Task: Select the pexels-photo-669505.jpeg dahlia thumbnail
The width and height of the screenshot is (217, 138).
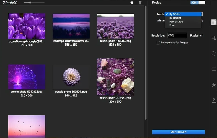Action: point(71,77)
